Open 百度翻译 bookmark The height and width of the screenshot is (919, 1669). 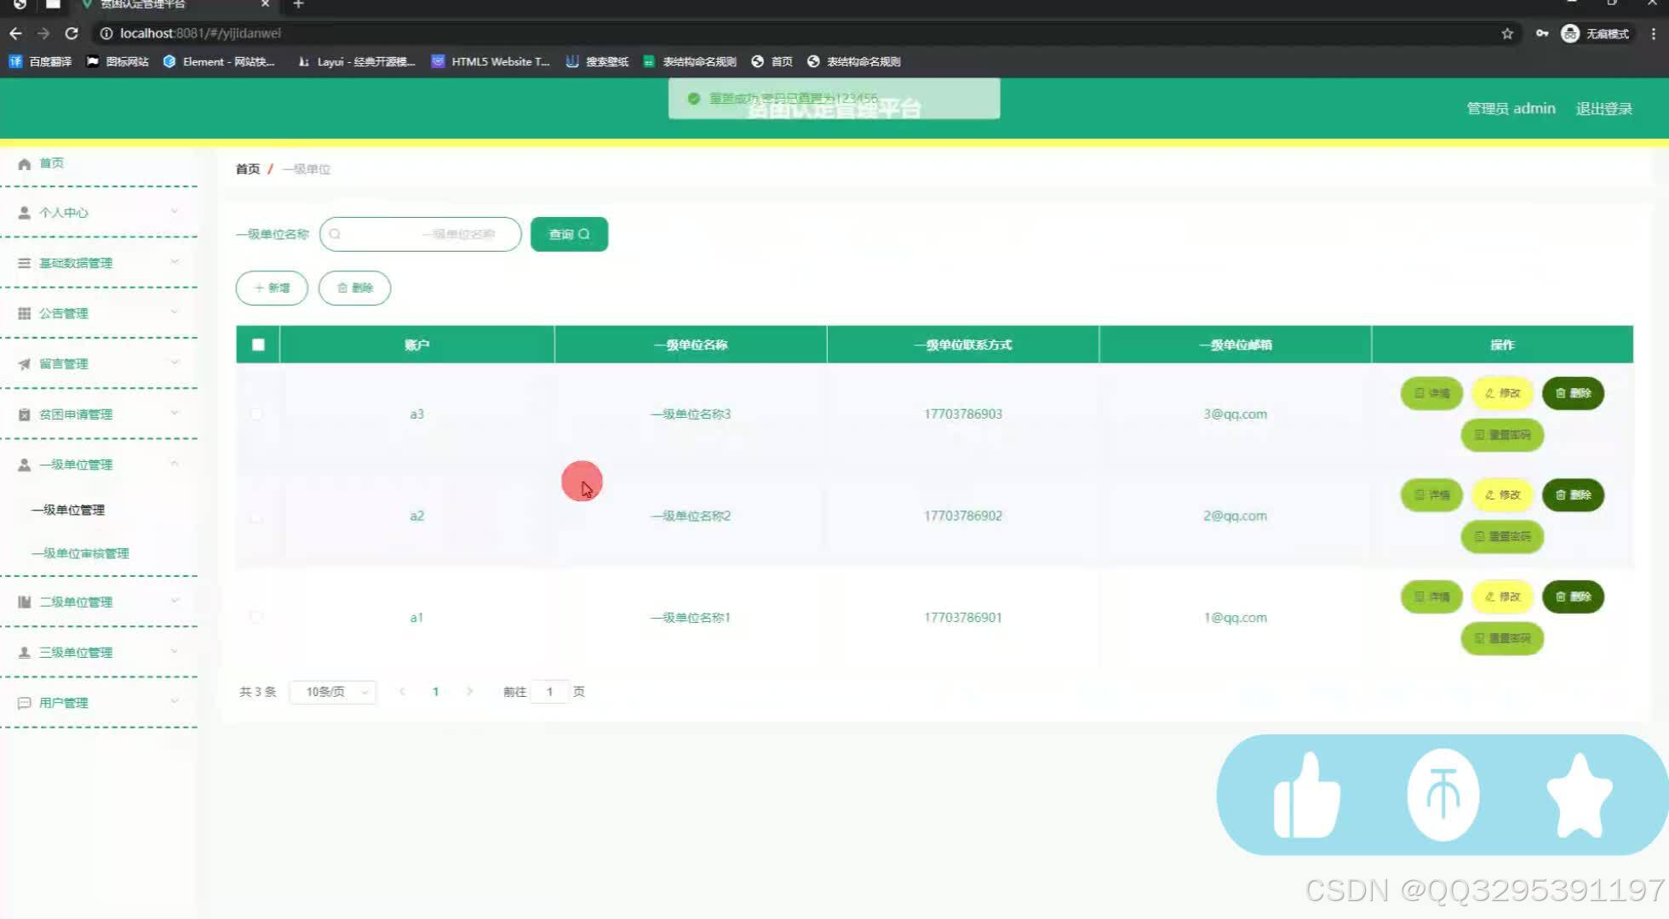click(x=40, y=61)
